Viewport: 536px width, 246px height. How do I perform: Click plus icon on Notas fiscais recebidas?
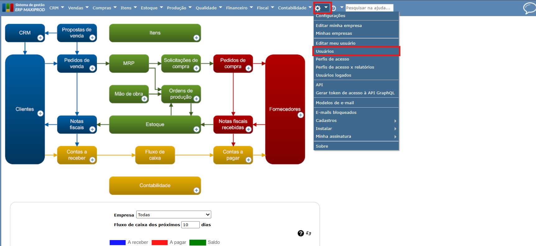[x=248, y=129]
